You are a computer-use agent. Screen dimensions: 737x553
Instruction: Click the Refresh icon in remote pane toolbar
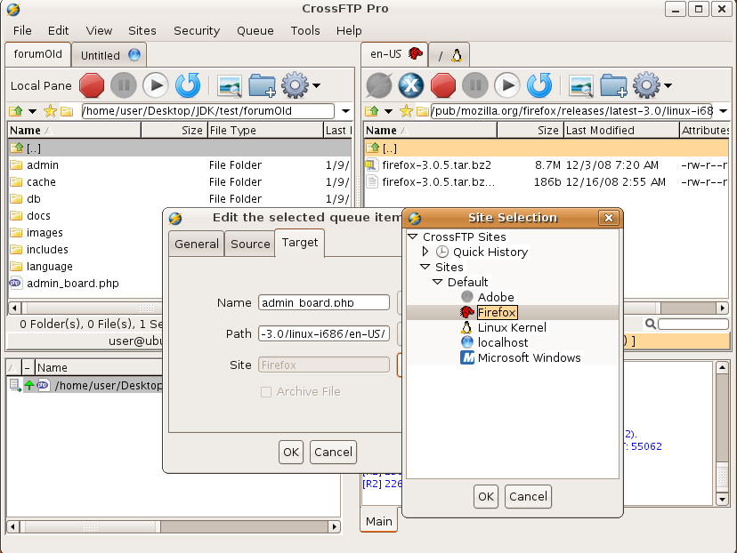coord(539,85)
